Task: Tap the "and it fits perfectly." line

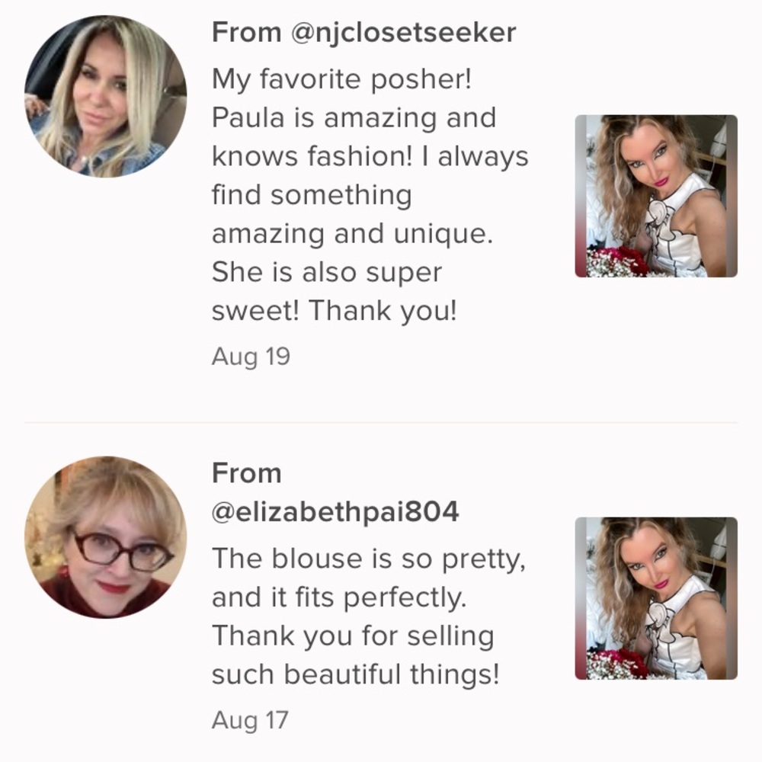Action: pyautogui.click(x=338, y=597)
